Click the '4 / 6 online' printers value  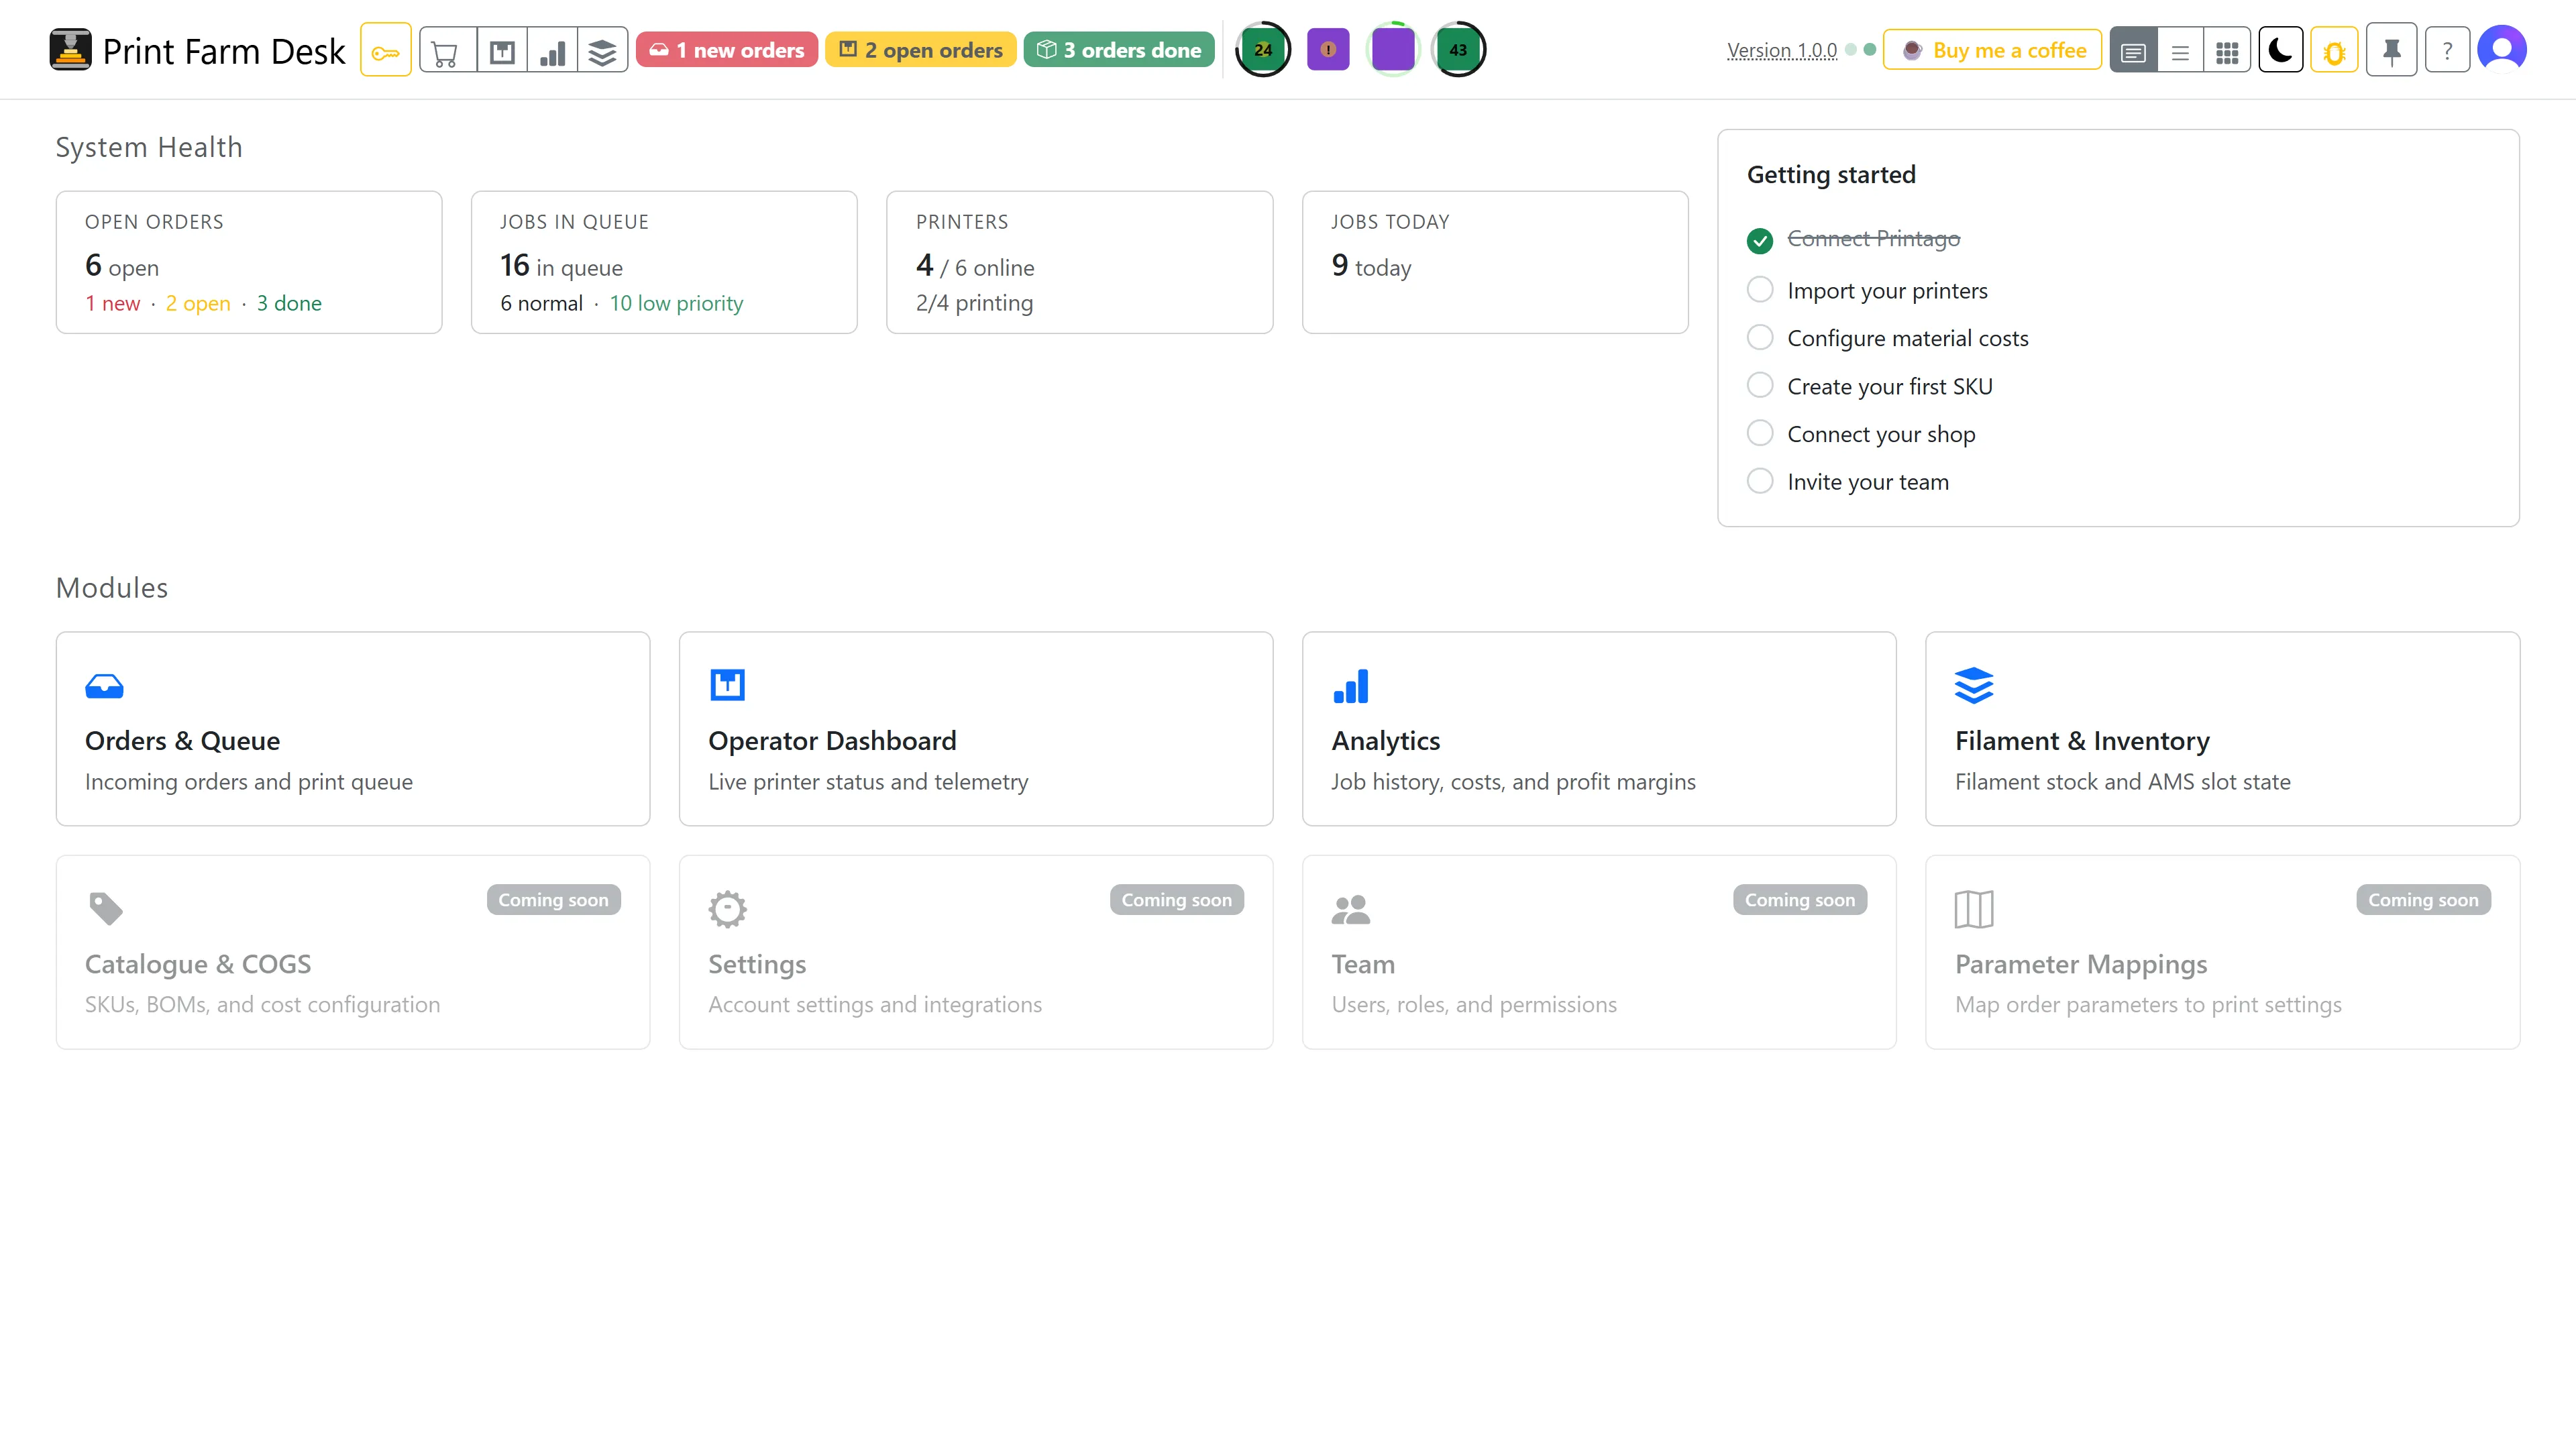(x=975, y=266)
